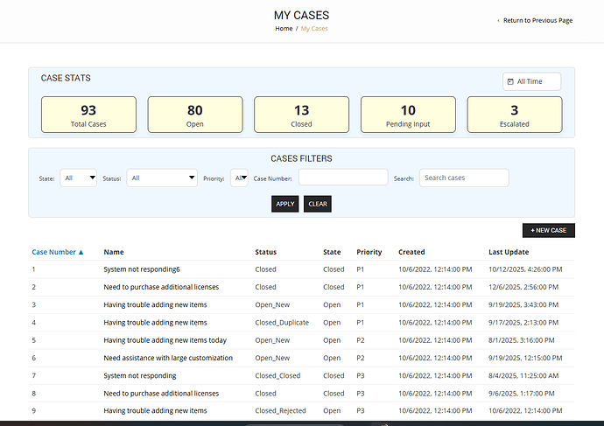
Task: Choose the Closed cases stat card
Action: coord(301,115)
